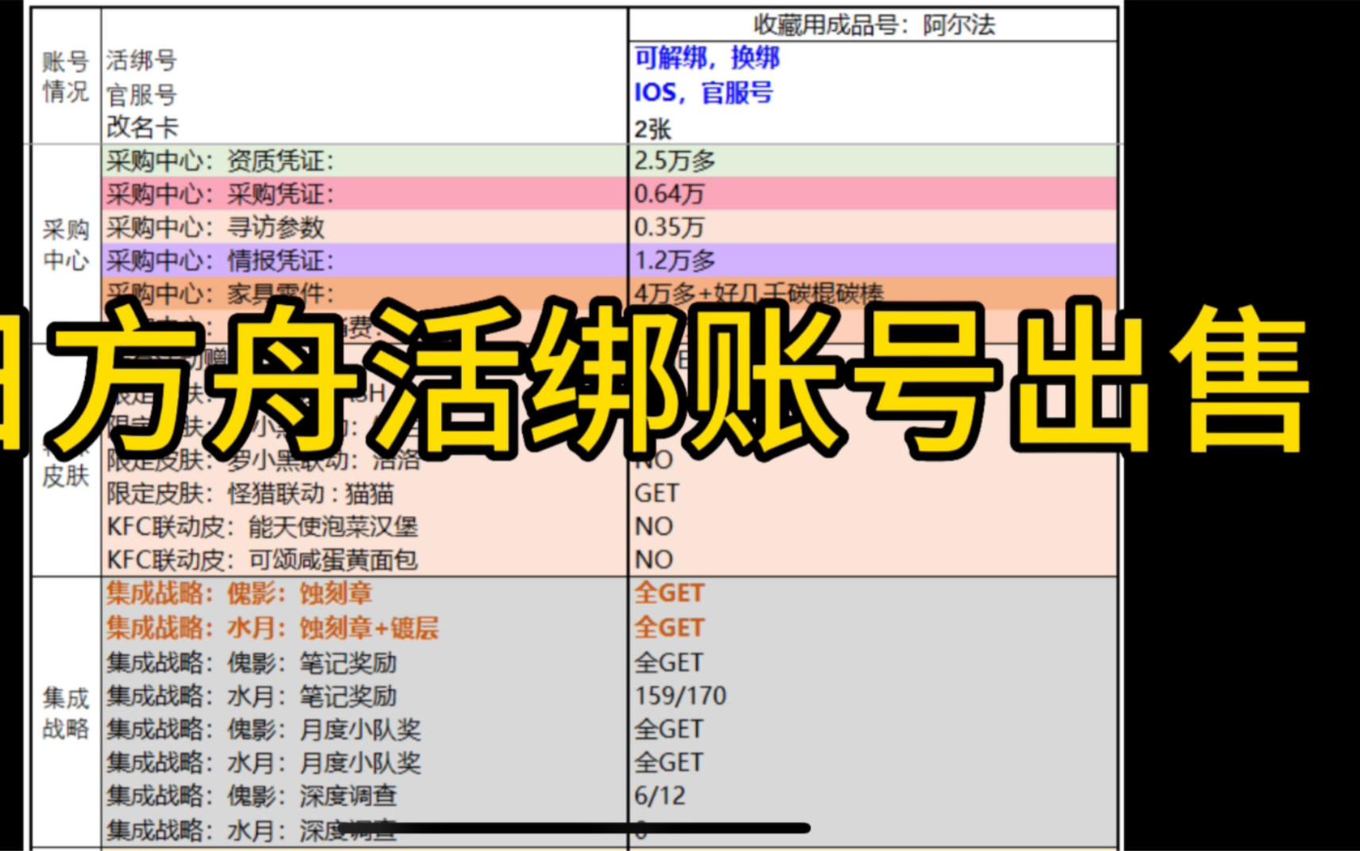Click '集成战略: 水月: 笔记奖励' row label
The image size is (1360, 851).
pos(252,696)
